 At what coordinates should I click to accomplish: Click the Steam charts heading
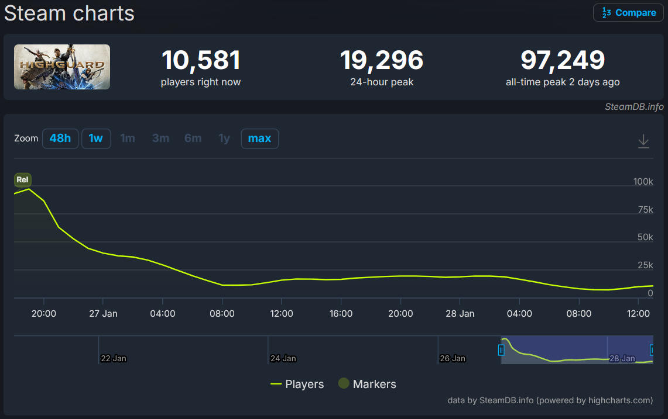[x=69, y=13]
